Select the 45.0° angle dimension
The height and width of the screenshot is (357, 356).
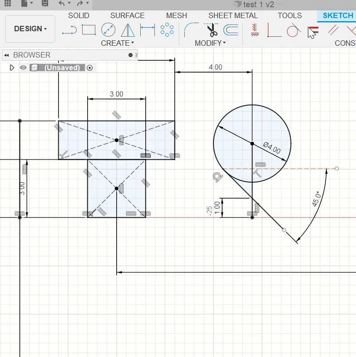[316, 199]
